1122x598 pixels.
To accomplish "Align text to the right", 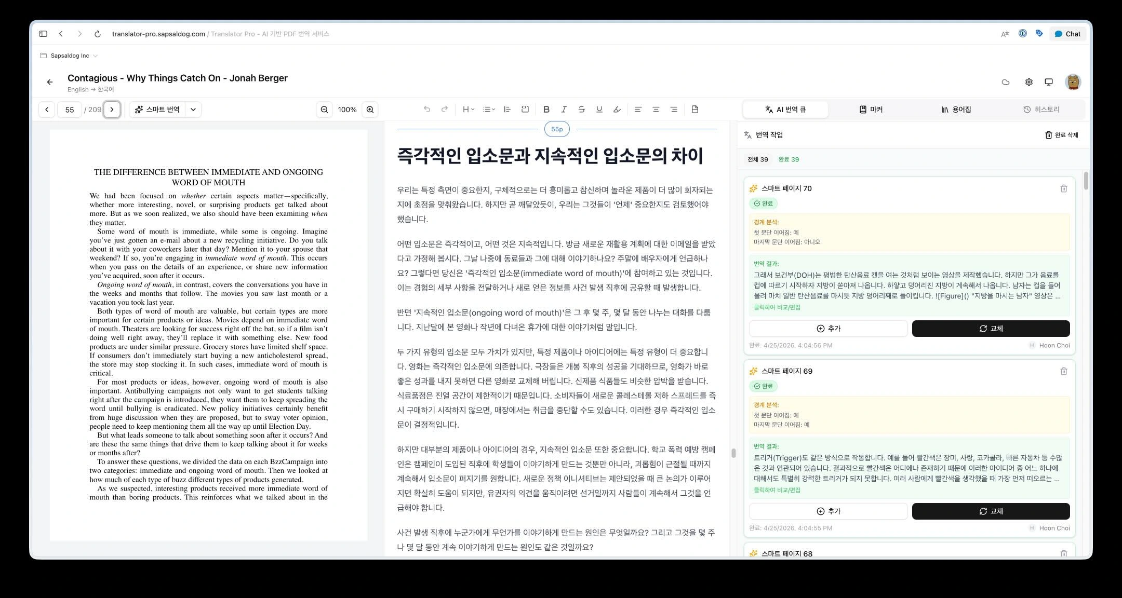I will point(674,110).
